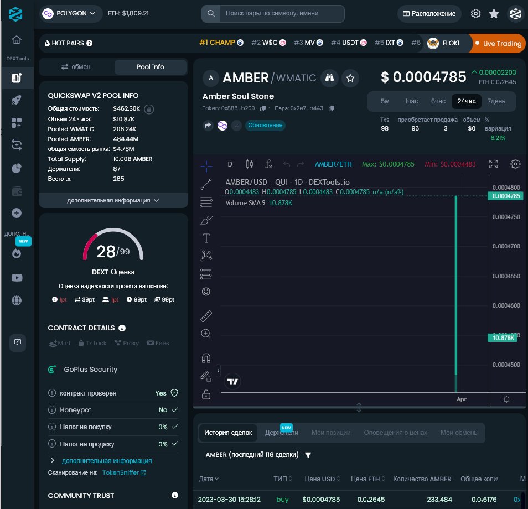528x509 pixels.
Task: Expand дополнительная информация under GoPlus Security
Action: (106, 460)
